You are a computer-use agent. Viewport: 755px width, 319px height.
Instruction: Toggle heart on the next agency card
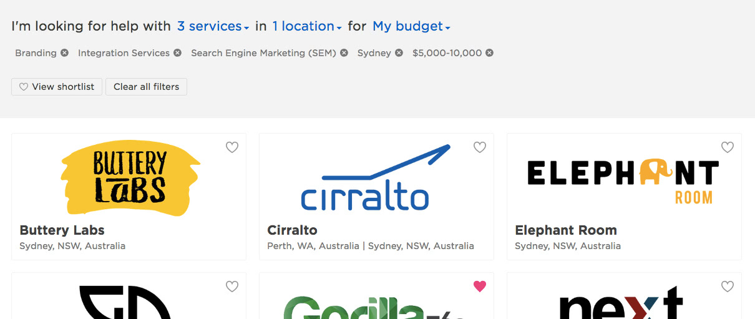tap(728, 287)
